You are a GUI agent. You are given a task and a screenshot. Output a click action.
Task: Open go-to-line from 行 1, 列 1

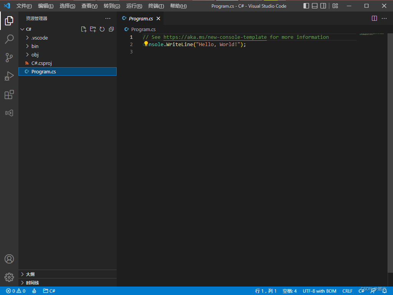tap(266, 291)
